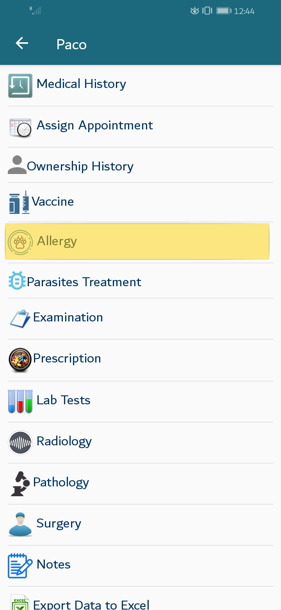The image size is (281, 610).
Task: Tap the syringe Vaccine icon
Action: pos(20,202)
